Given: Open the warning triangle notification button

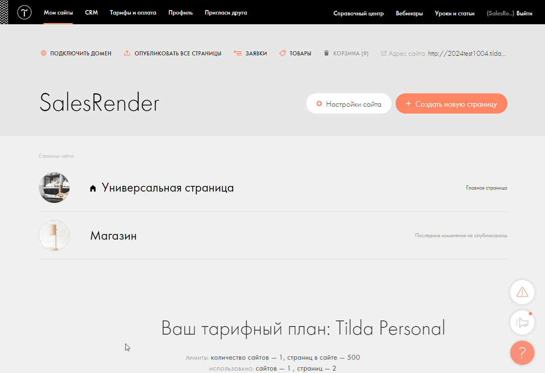Looking at the screenshot, I should pos(522,292).
